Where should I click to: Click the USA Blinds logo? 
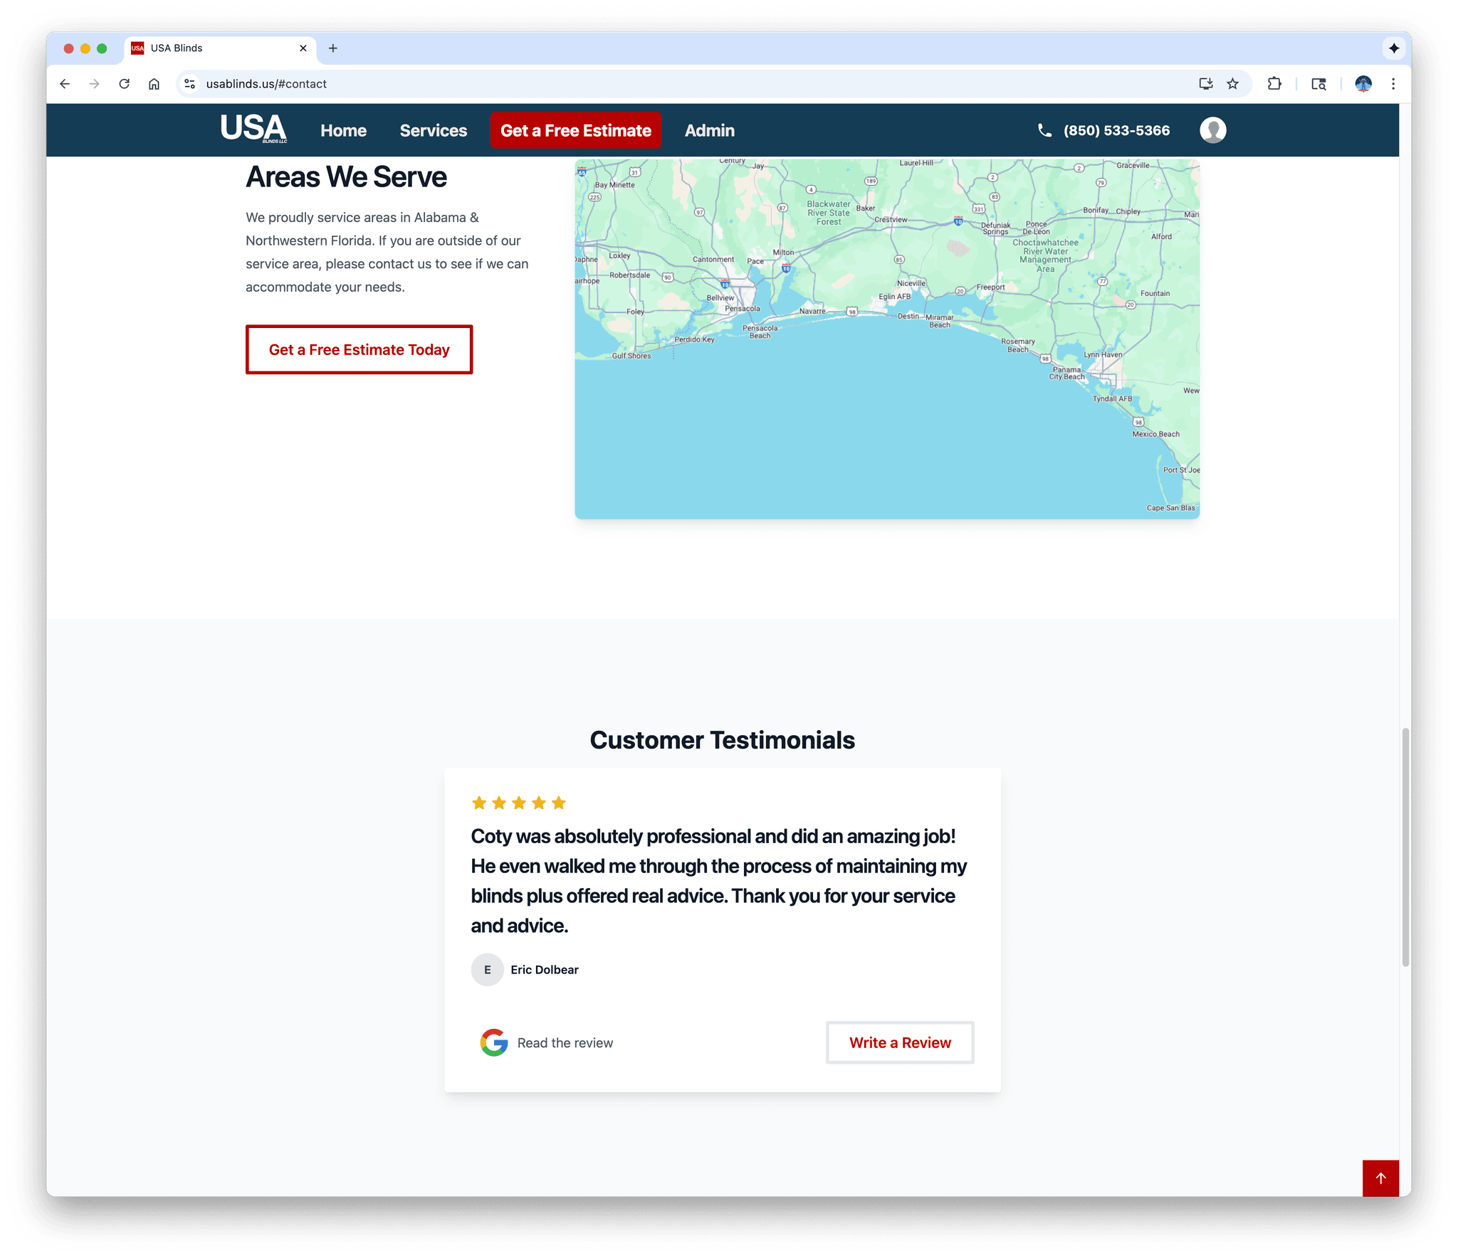tap(253, 129)
